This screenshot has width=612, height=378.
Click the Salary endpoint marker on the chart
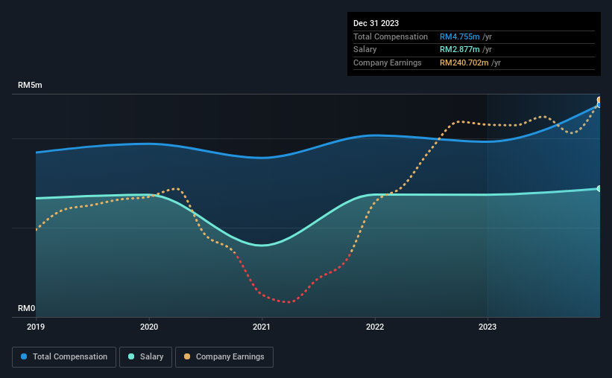[x=599, y=188]
